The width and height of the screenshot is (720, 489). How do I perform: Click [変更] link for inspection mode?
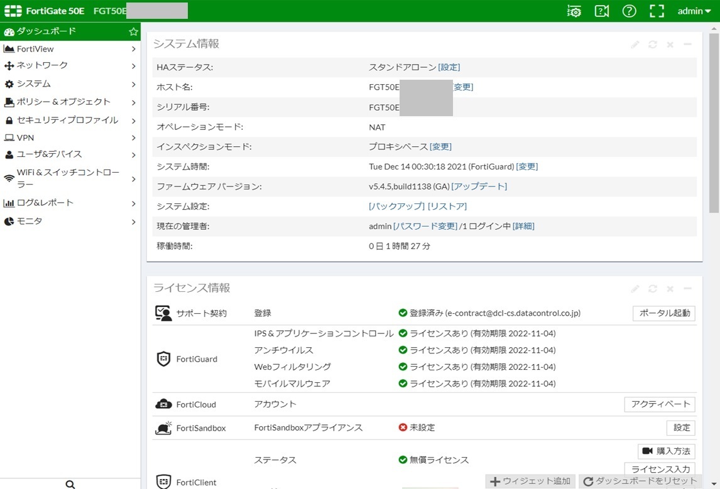click(441, 147)
